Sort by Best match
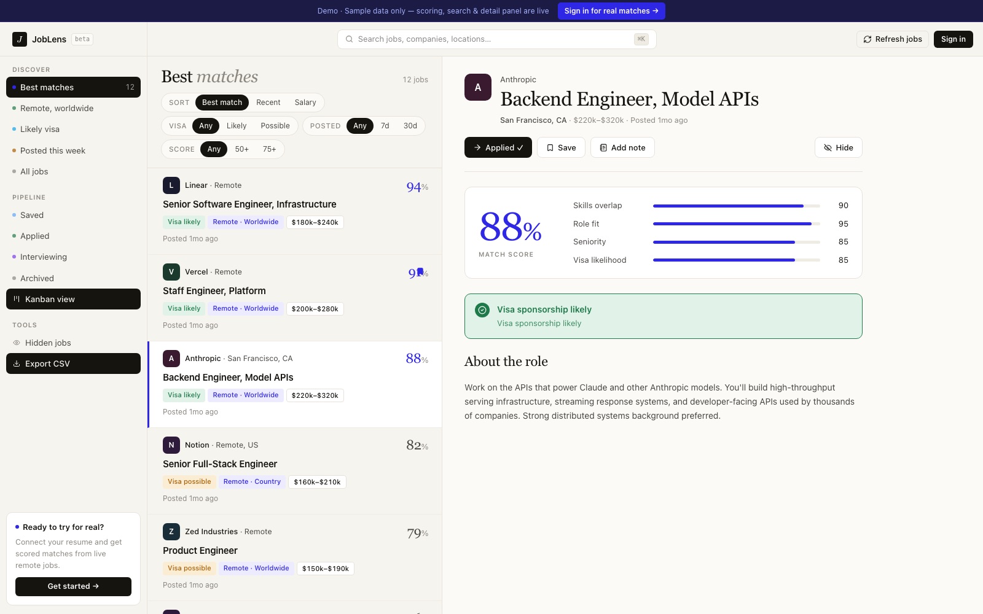The height and width of the screenshot is (614, 983). 222,103
